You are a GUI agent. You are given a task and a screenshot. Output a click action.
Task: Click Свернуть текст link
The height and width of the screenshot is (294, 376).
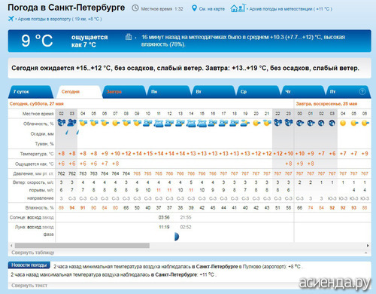coord(29,286)
